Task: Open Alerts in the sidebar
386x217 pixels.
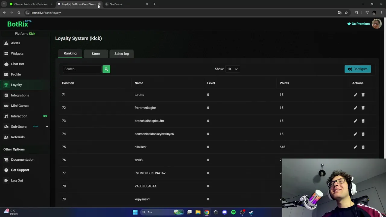Action: point(25,43)
